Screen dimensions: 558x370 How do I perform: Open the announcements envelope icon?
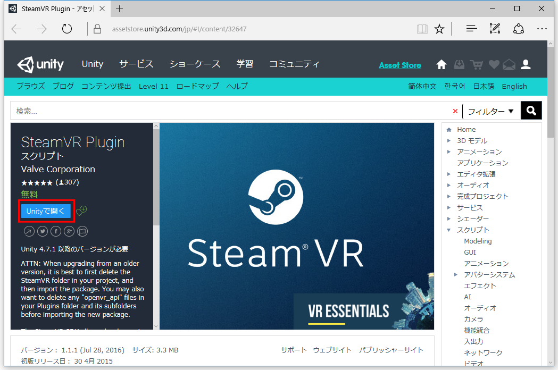click(509, 64)
